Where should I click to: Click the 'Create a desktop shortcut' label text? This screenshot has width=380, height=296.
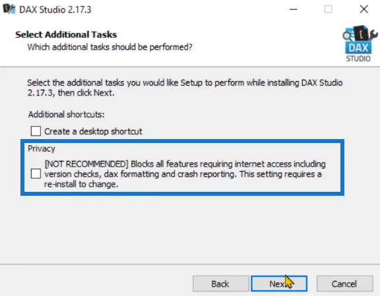[93, 131]
